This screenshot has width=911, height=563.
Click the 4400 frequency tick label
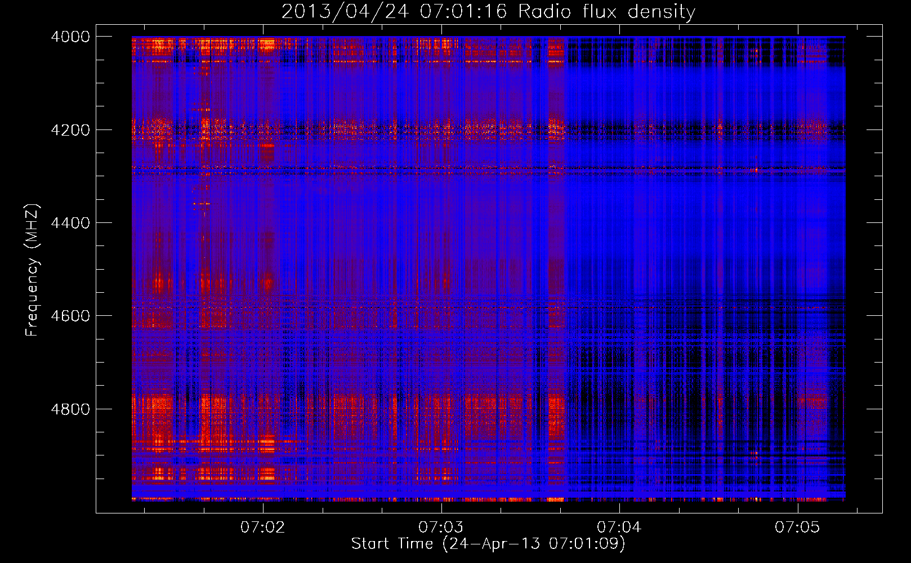coord(70,223)
